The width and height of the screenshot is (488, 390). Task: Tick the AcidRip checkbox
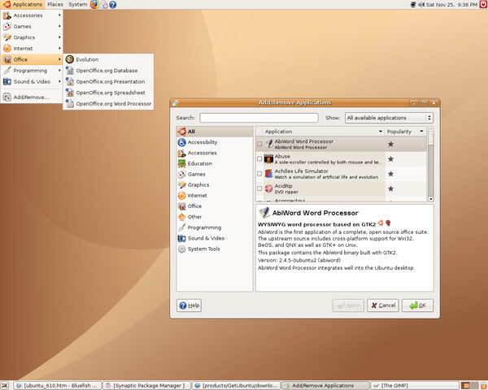tap(259, 188)
